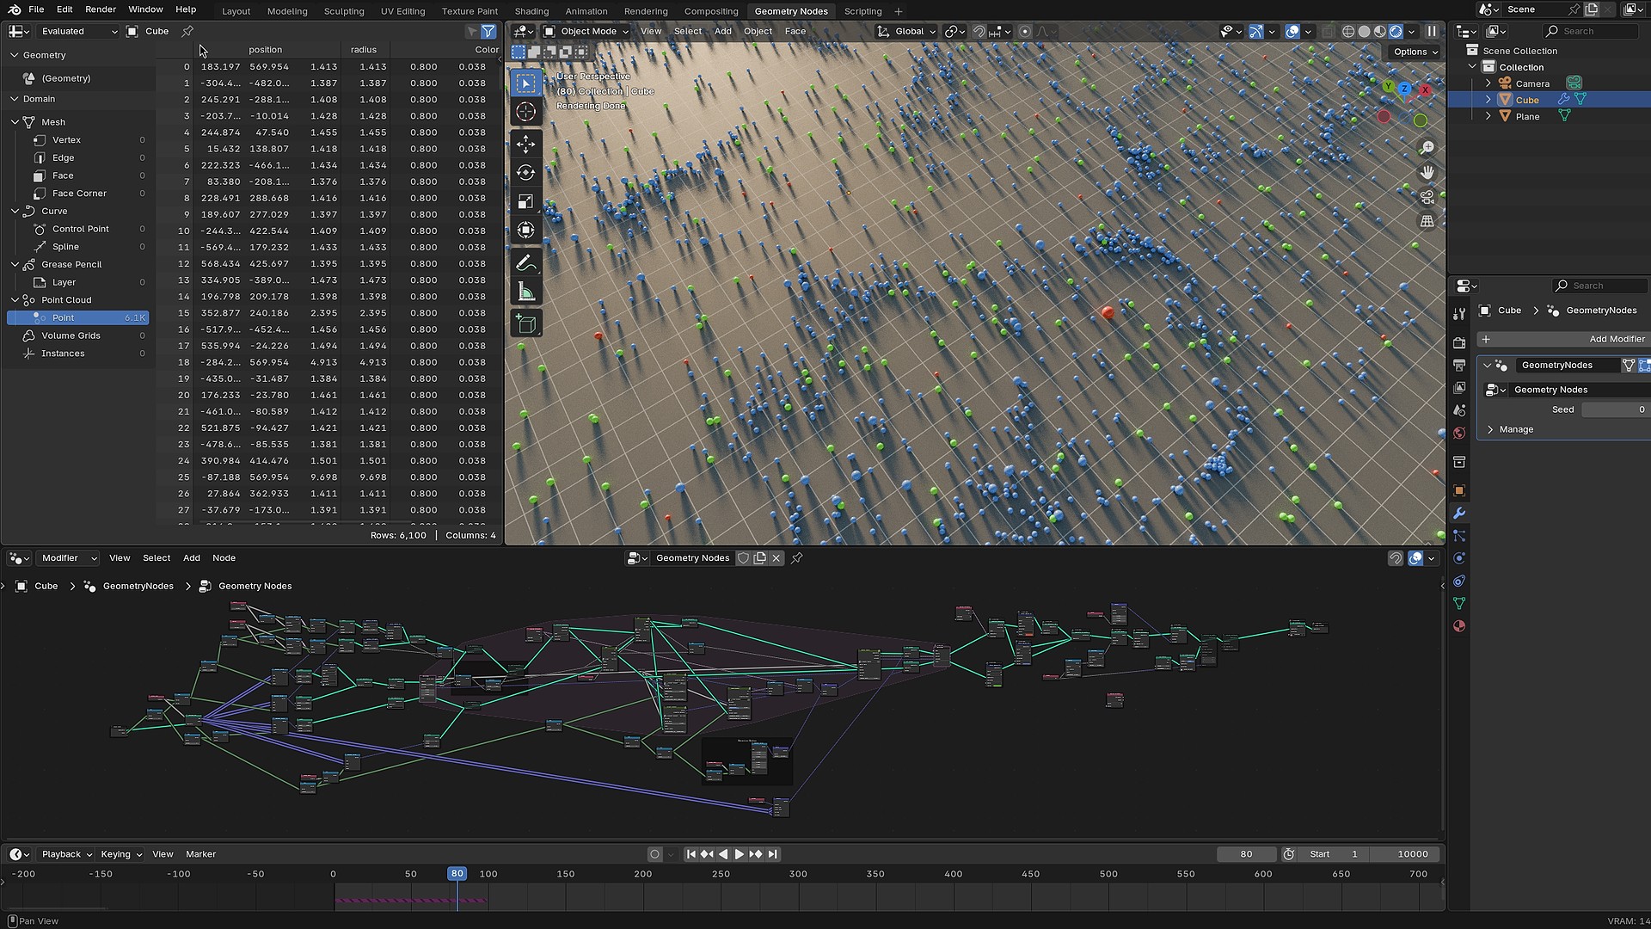Open the Render menu
The width and height of the screenshot is (1651, 929).
point(101,9)
